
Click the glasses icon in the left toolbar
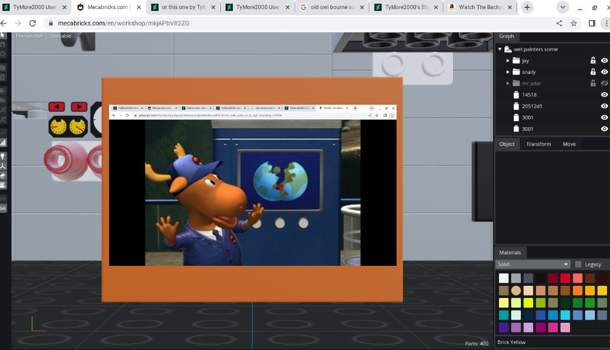2,208
